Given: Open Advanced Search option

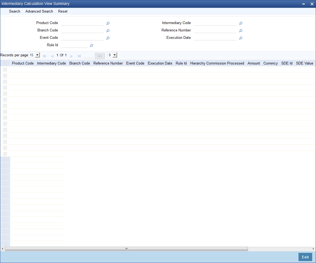Looking at the screenshot, I should [x=39, y=11].
